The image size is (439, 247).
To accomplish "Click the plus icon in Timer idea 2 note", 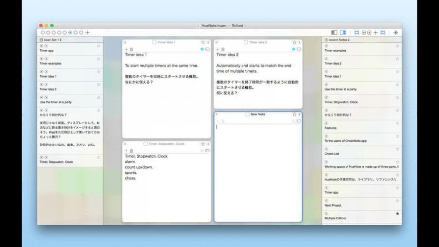I will tap(218, 49).
